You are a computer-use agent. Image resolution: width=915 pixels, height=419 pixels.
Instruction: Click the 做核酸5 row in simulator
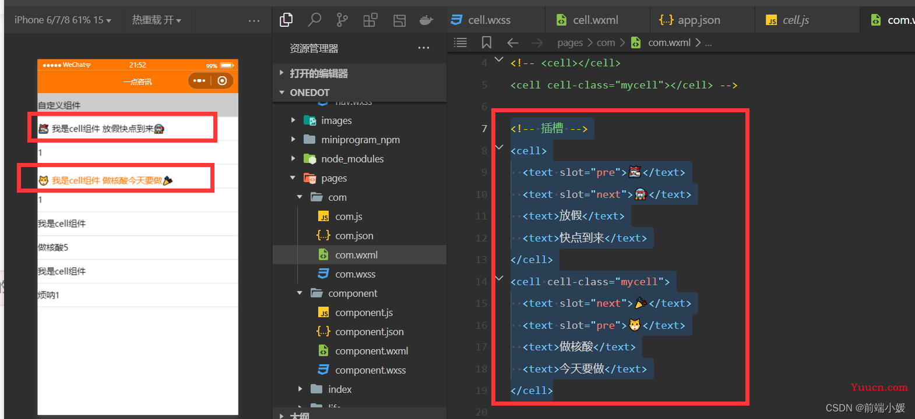click(x=138, y=247)
